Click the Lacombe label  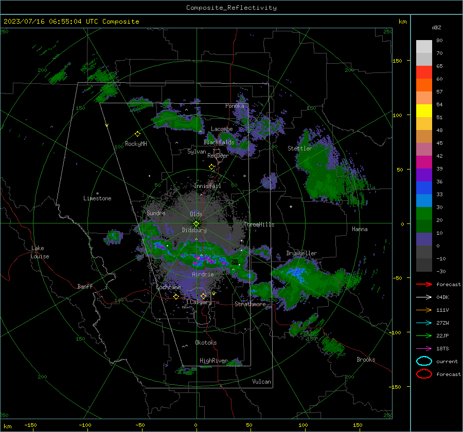click(x=222, y=129)
